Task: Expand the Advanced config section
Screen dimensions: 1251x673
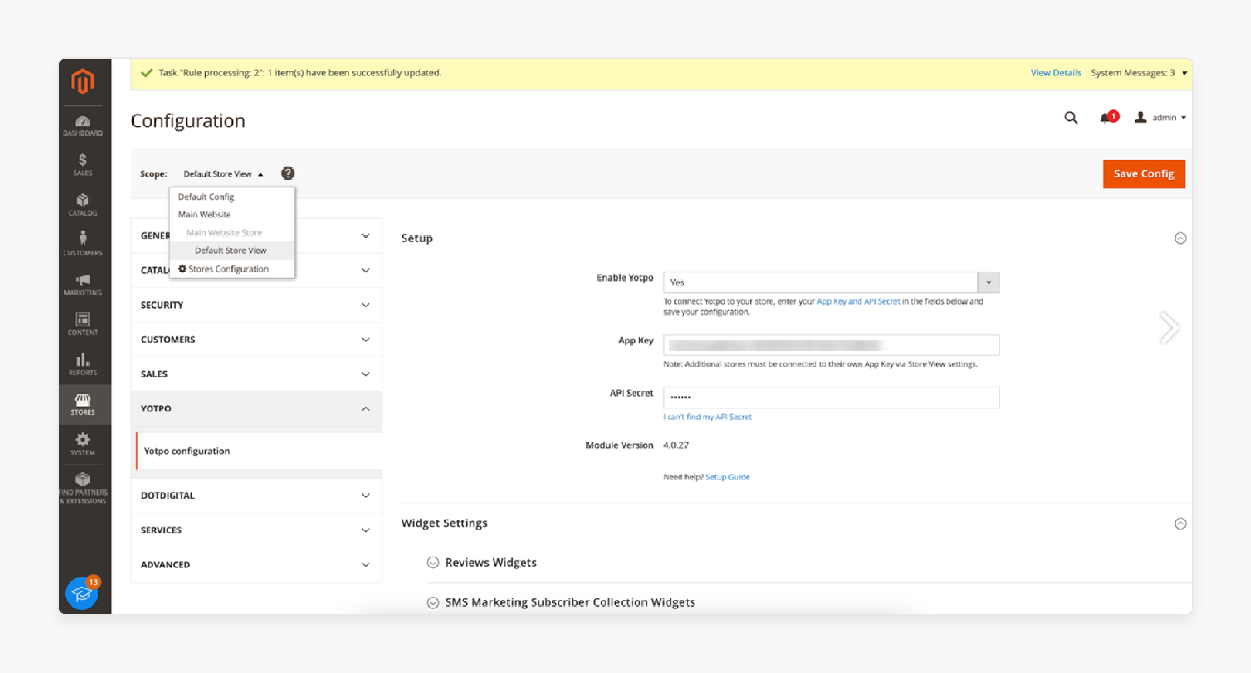Action: pyautogui.click(x=256, y=564)
